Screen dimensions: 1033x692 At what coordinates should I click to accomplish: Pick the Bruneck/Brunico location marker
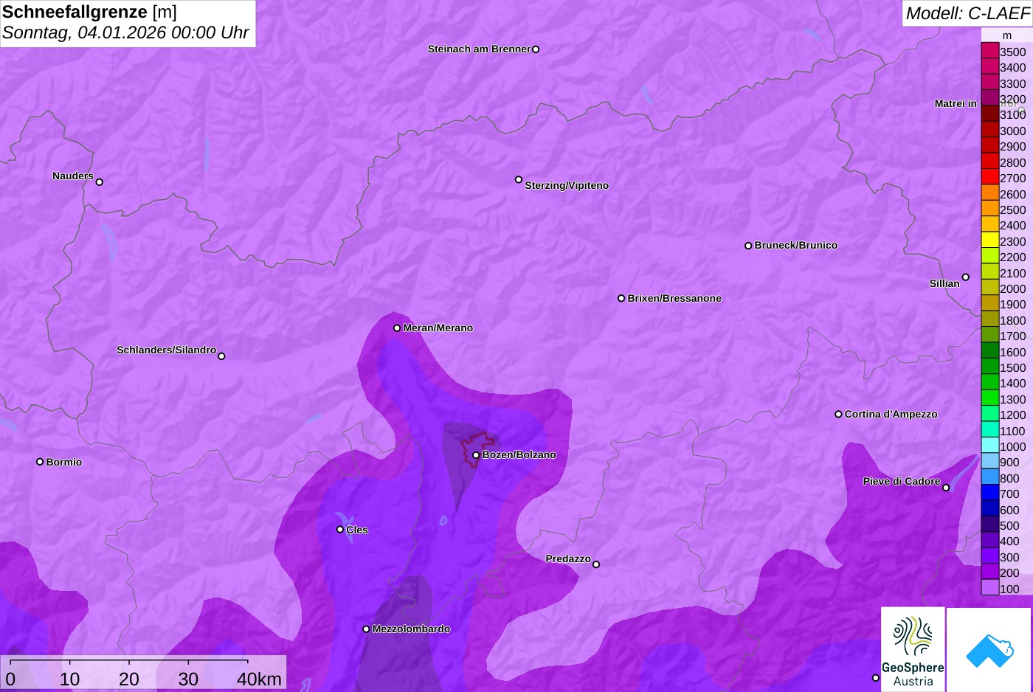tap(748, 246)
